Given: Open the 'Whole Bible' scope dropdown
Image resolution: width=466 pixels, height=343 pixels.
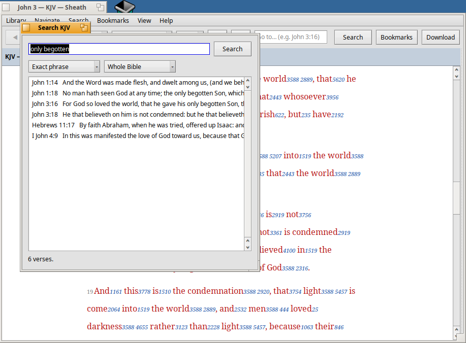Looking at the screenshot, I should tap(140, 67).
